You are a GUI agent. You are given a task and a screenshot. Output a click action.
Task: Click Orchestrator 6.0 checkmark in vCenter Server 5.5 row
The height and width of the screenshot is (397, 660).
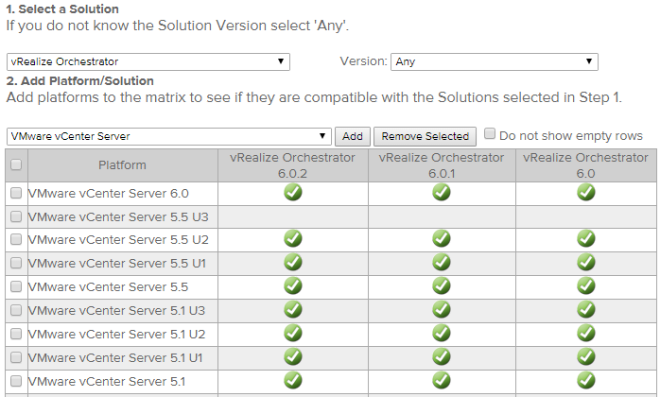pyautogui.click(x=586, y=285)
